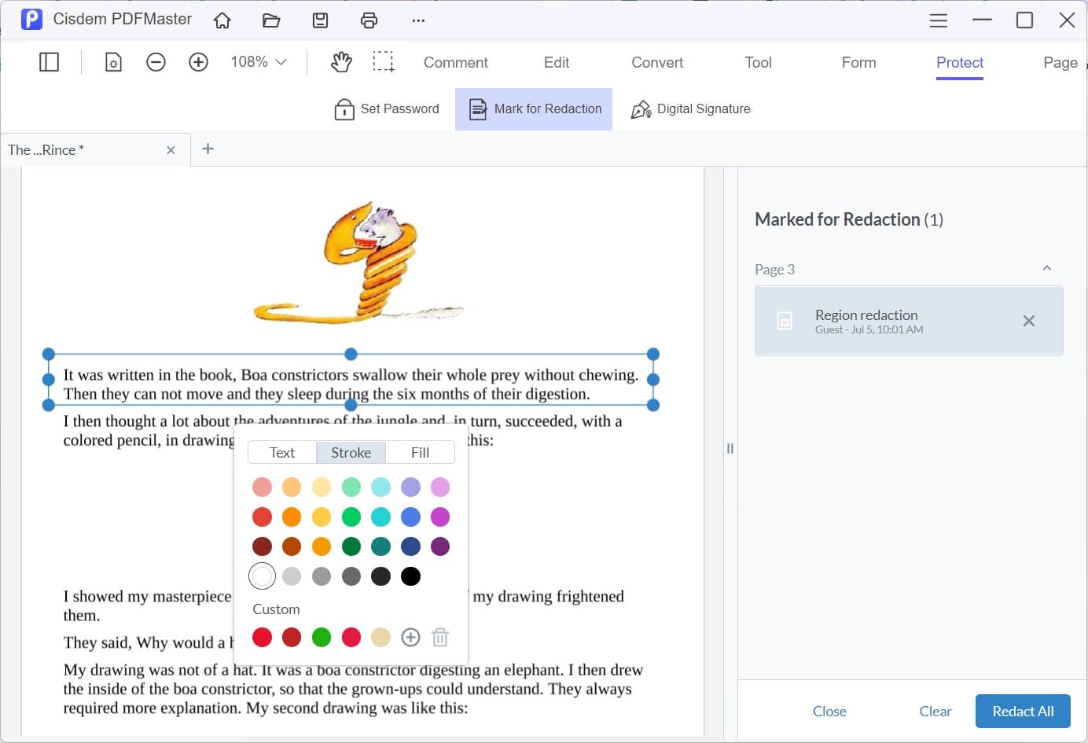Activate the area selection tool
Image resolution: width=1088 pixels, height=743 pixels.
pyautogui.click(x=384, y=62)
